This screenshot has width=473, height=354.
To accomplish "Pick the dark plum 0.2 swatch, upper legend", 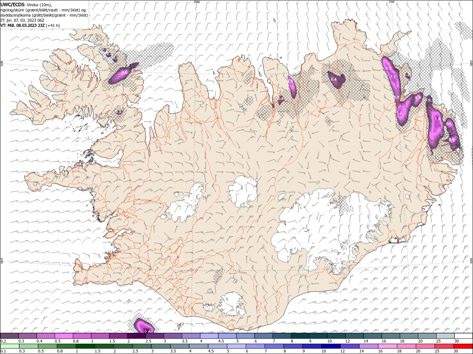I will point(9,336).
